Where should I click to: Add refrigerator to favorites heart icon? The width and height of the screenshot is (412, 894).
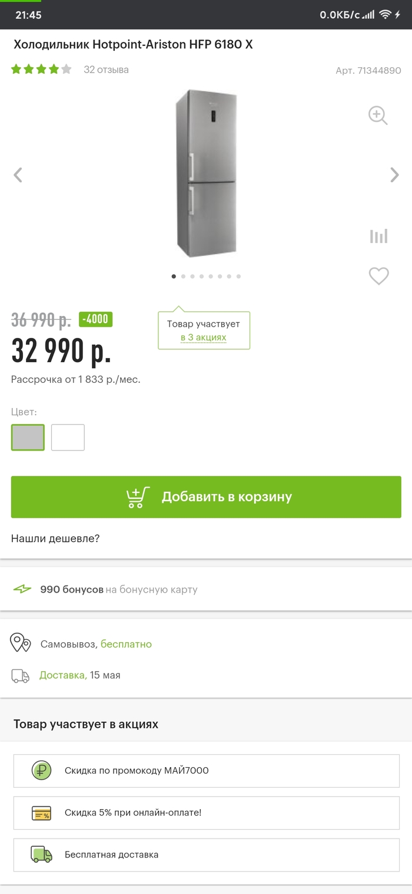(378, 276)
